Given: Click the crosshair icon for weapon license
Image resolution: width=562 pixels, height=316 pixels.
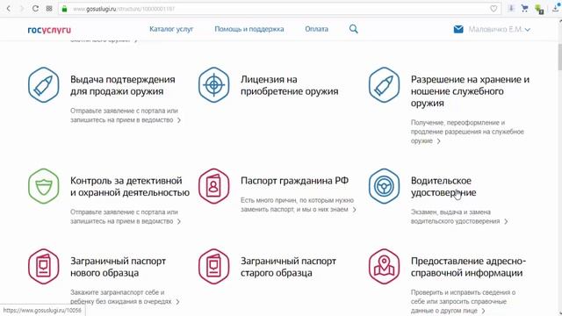Looking at the screenshot, I should click(x=214, y=85).
